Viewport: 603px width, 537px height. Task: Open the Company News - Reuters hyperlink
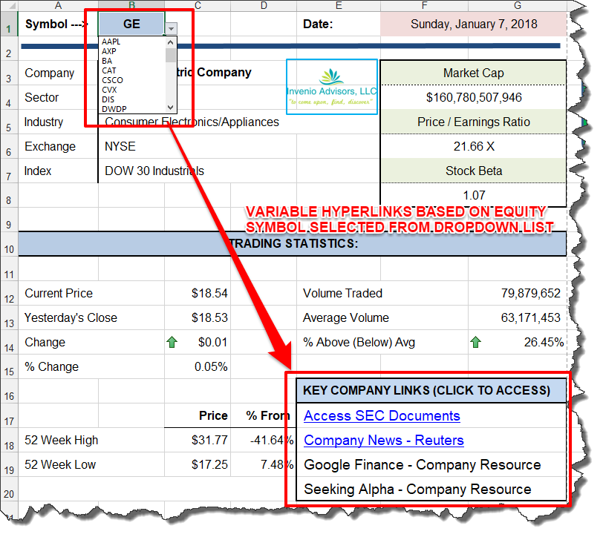point(383,441)
